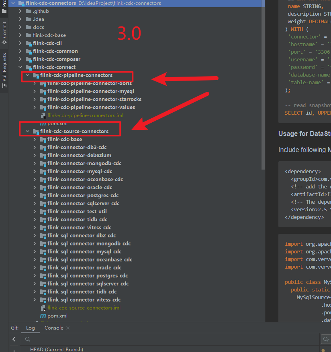
Task: Select the flink-sql-connector-db2-cdc module
Action: 82,235
